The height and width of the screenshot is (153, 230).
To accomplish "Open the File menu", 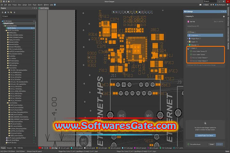I will point(2,5).
